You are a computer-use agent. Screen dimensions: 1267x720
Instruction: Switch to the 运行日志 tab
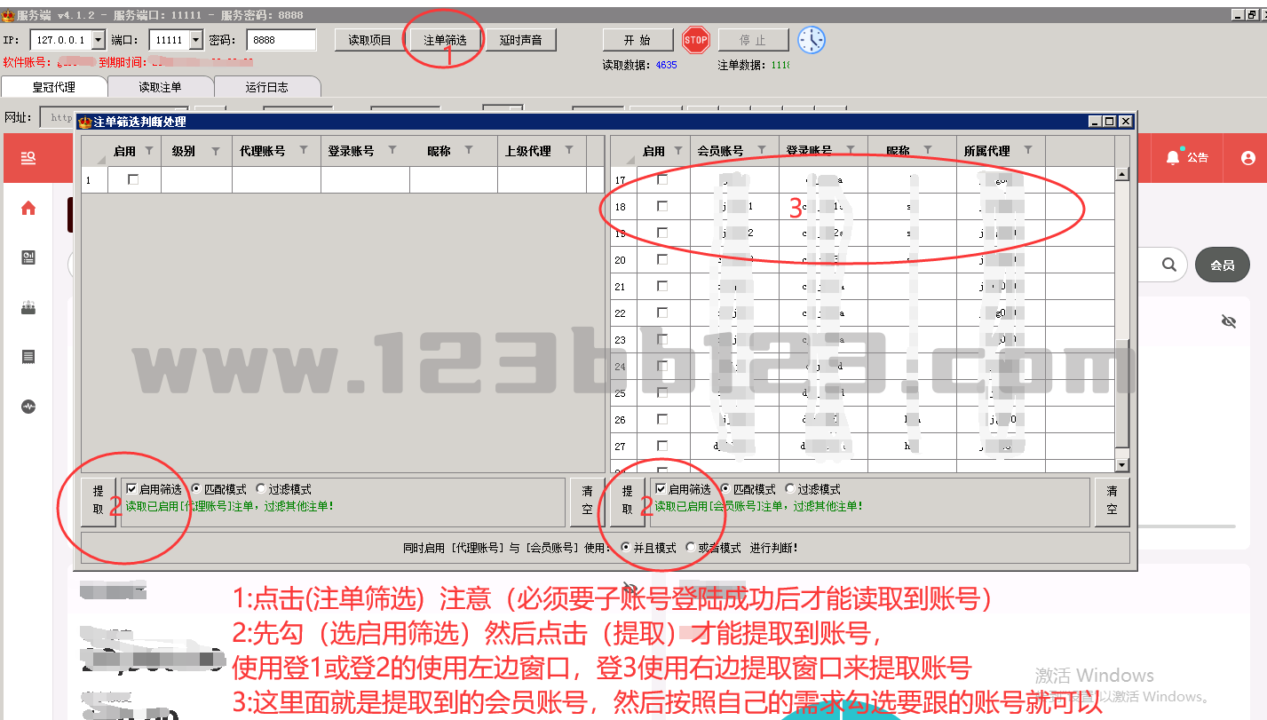(266, 87)
